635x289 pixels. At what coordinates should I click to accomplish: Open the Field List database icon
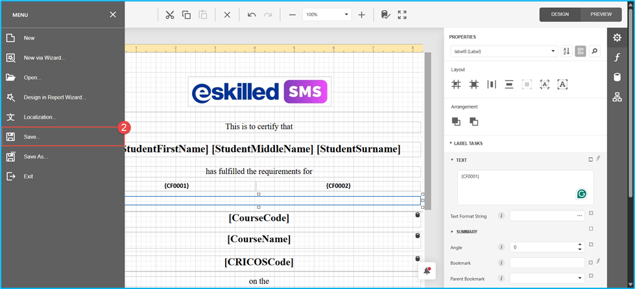coord(617,77)
